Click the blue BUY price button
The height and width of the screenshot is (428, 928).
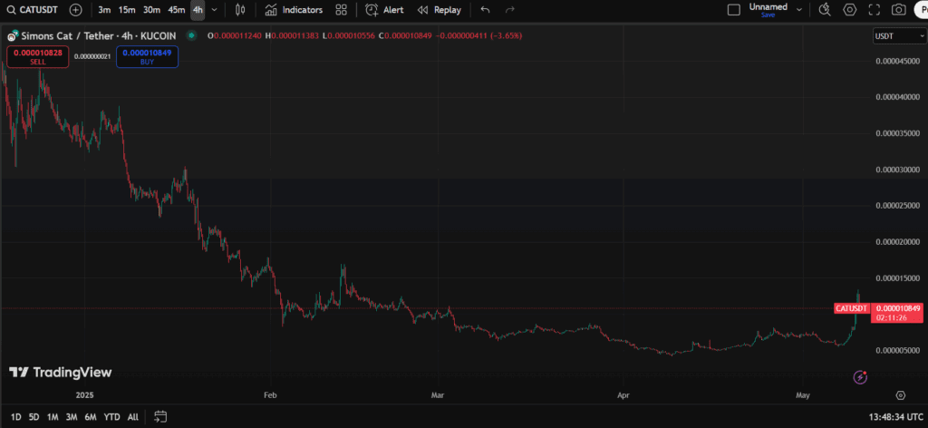[147, 56]
